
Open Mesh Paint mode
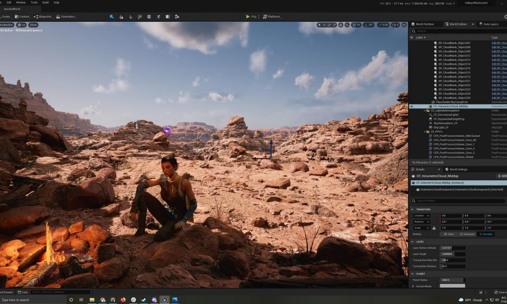pyautogui.click(x=140, y=17)
